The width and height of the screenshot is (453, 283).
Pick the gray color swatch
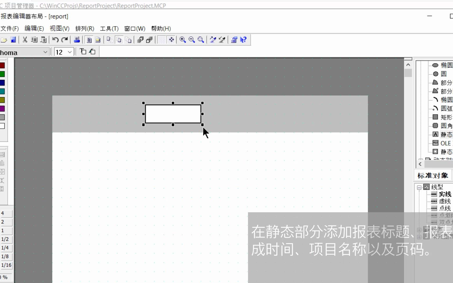pyautogui.click(x=2, y=117)
